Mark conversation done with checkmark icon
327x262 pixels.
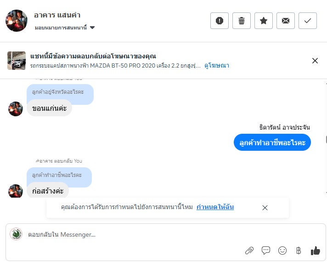(x=308, y=21)
